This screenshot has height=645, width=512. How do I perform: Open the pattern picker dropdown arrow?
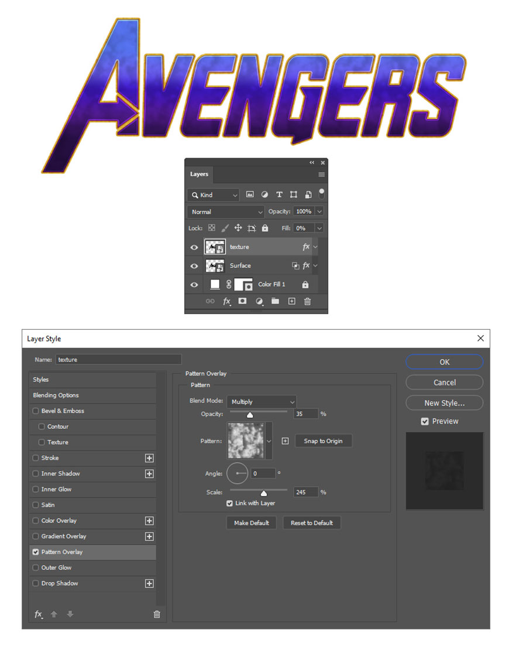click(269, 441)
